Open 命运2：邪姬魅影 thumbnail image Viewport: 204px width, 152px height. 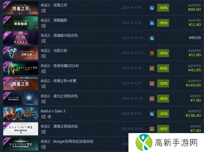20,23
